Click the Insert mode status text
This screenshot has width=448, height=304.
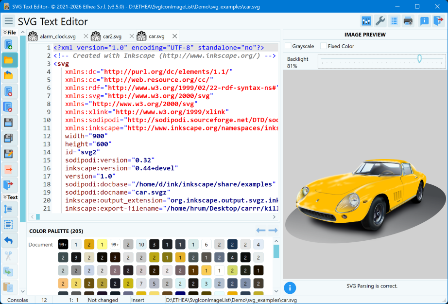(x=138, y=300)
